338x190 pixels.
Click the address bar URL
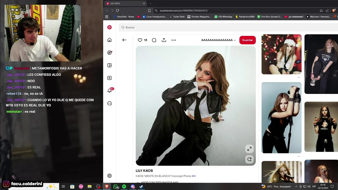(184, 11)
